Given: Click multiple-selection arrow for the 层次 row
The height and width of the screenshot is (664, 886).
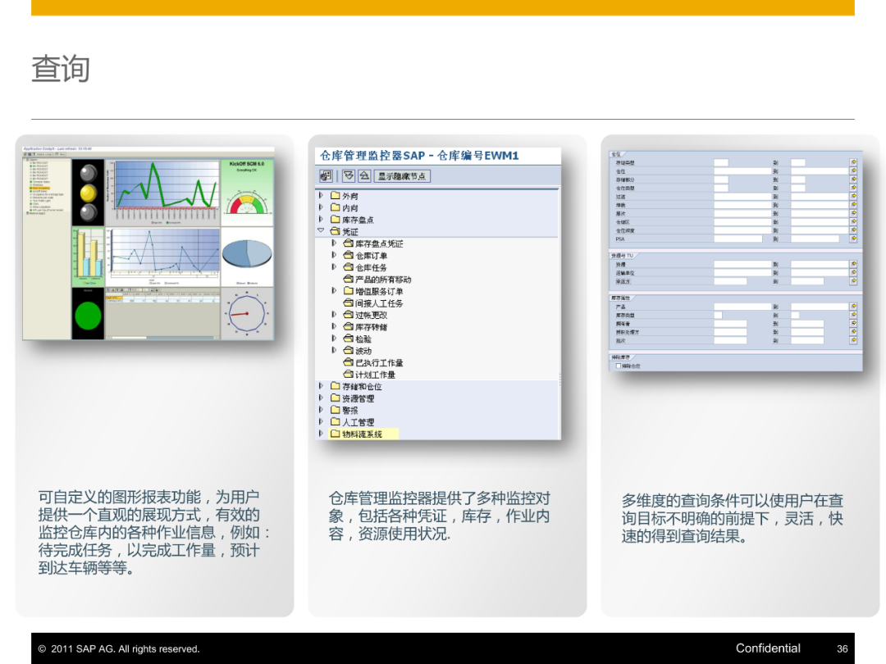Looking at the screenshot, I should [x=853, y=213].
